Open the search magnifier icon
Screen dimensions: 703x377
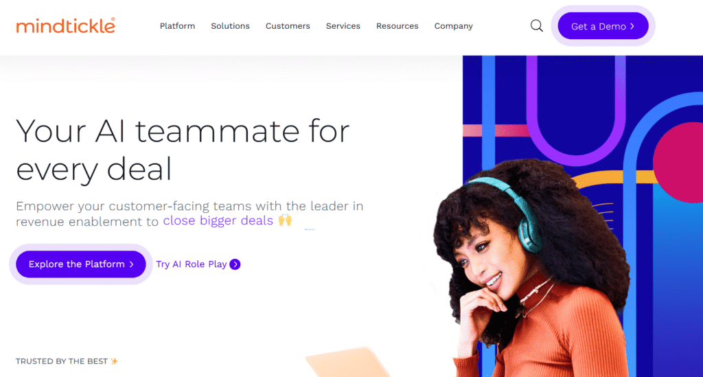coord(537,25)
